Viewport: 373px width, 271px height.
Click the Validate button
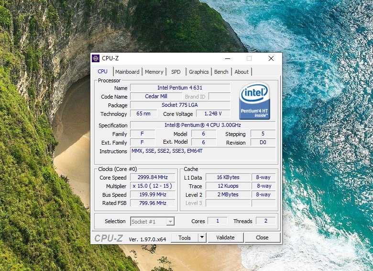(x=225, y=237)
